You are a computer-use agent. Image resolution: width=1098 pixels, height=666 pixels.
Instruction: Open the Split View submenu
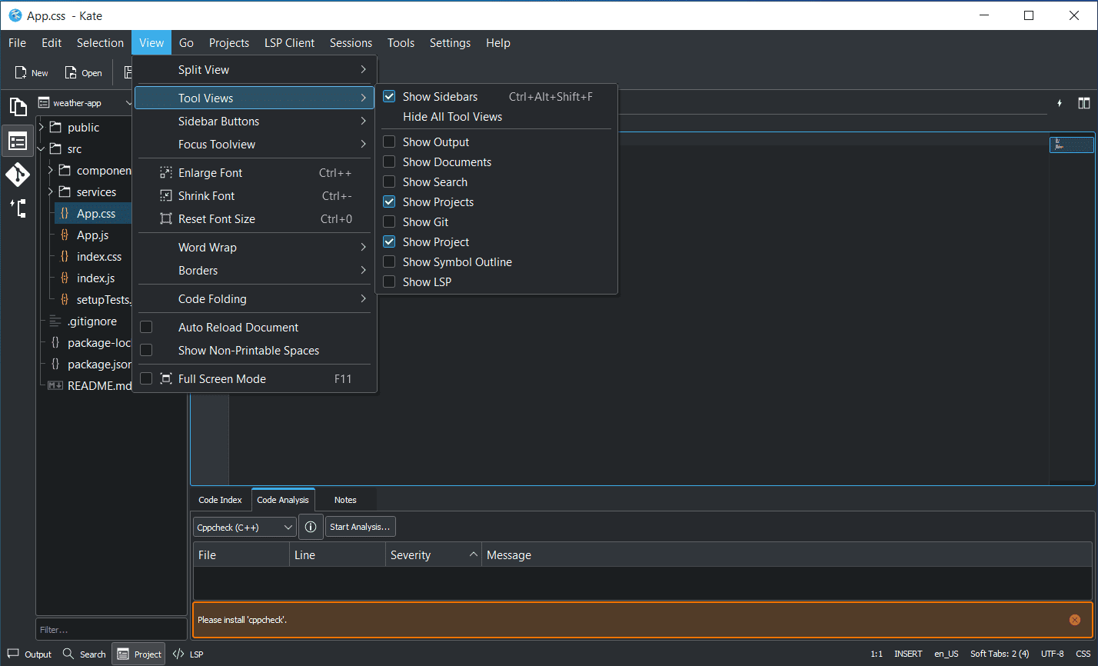(254, 70)
